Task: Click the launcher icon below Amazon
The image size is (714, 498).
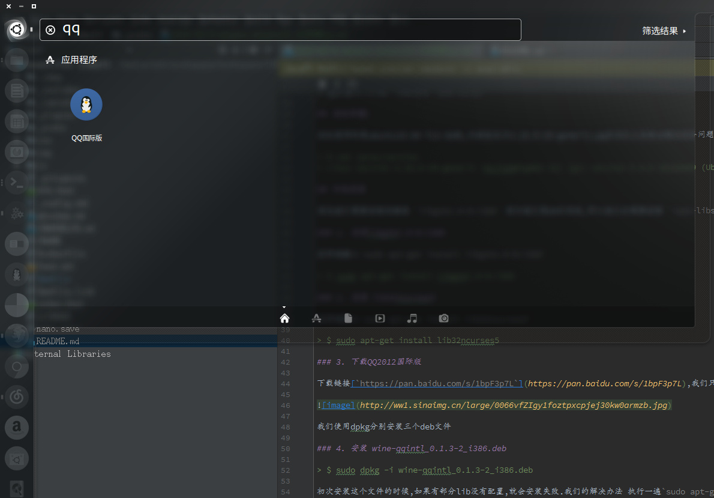Action: click(16, 458)
